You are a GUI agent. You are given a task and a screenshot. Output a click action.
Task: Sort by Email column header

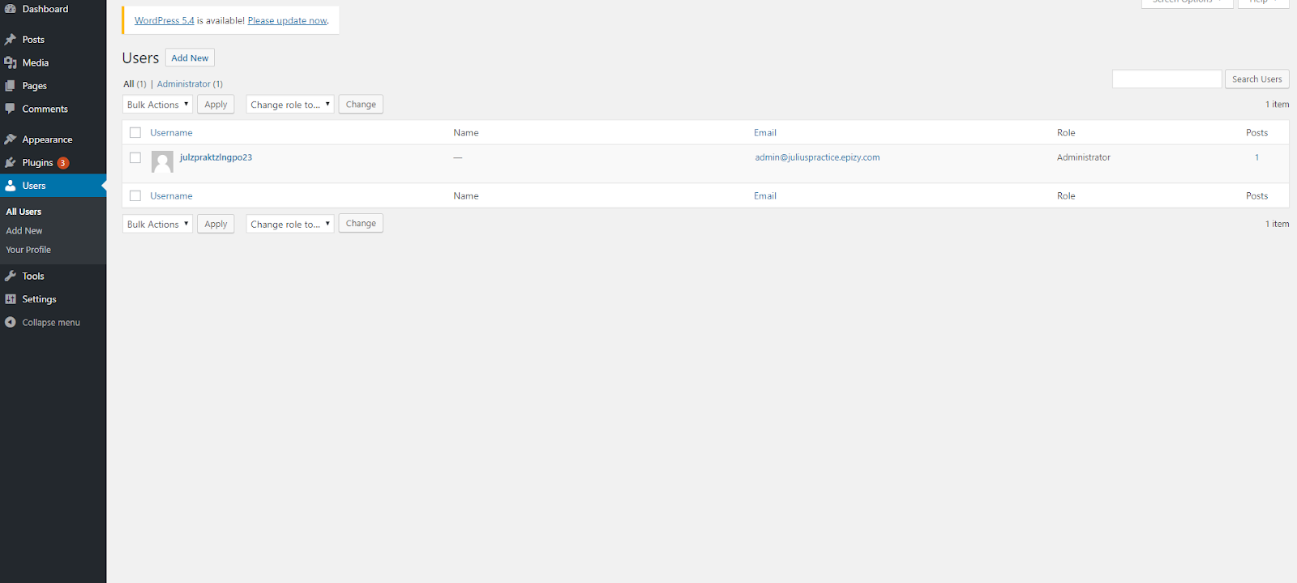pyautogui.click(x=765, y=132)
